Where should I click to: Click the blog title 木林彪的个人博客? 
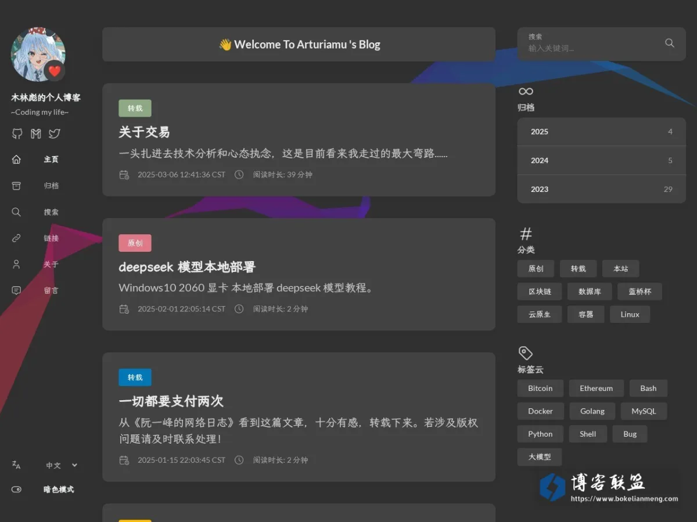[46, 97]
